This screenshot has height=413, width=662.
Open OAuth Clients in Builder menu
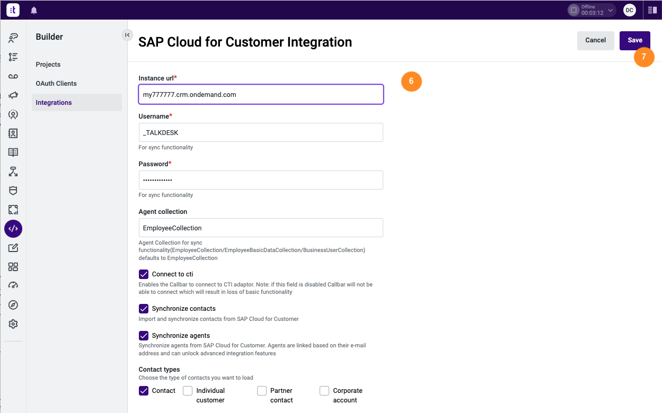point(56,84)
